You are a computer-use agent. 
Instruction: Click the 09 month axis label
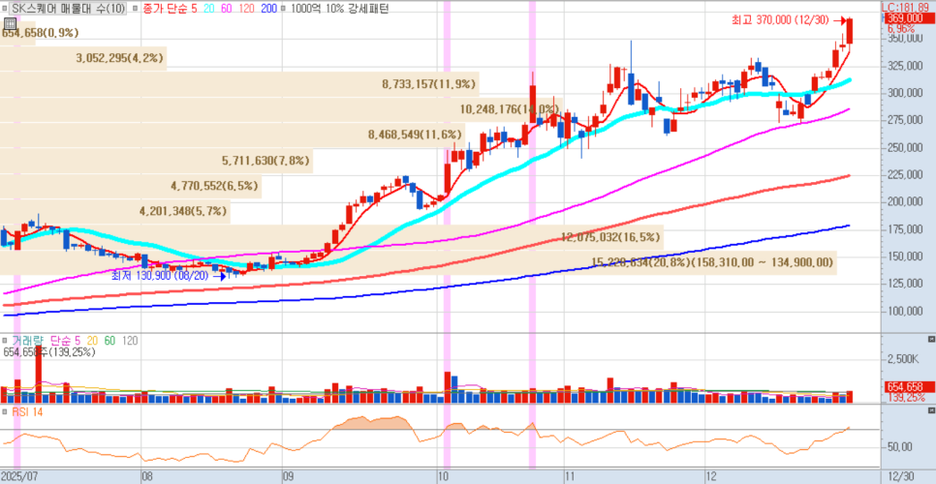[288, 477]
